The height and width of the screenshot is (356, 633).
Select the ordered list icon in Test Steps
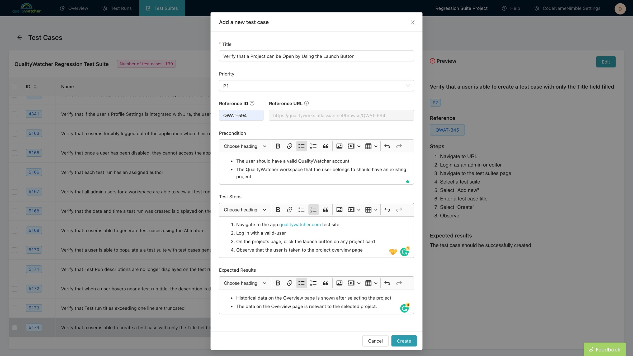(x=313, y=210)
